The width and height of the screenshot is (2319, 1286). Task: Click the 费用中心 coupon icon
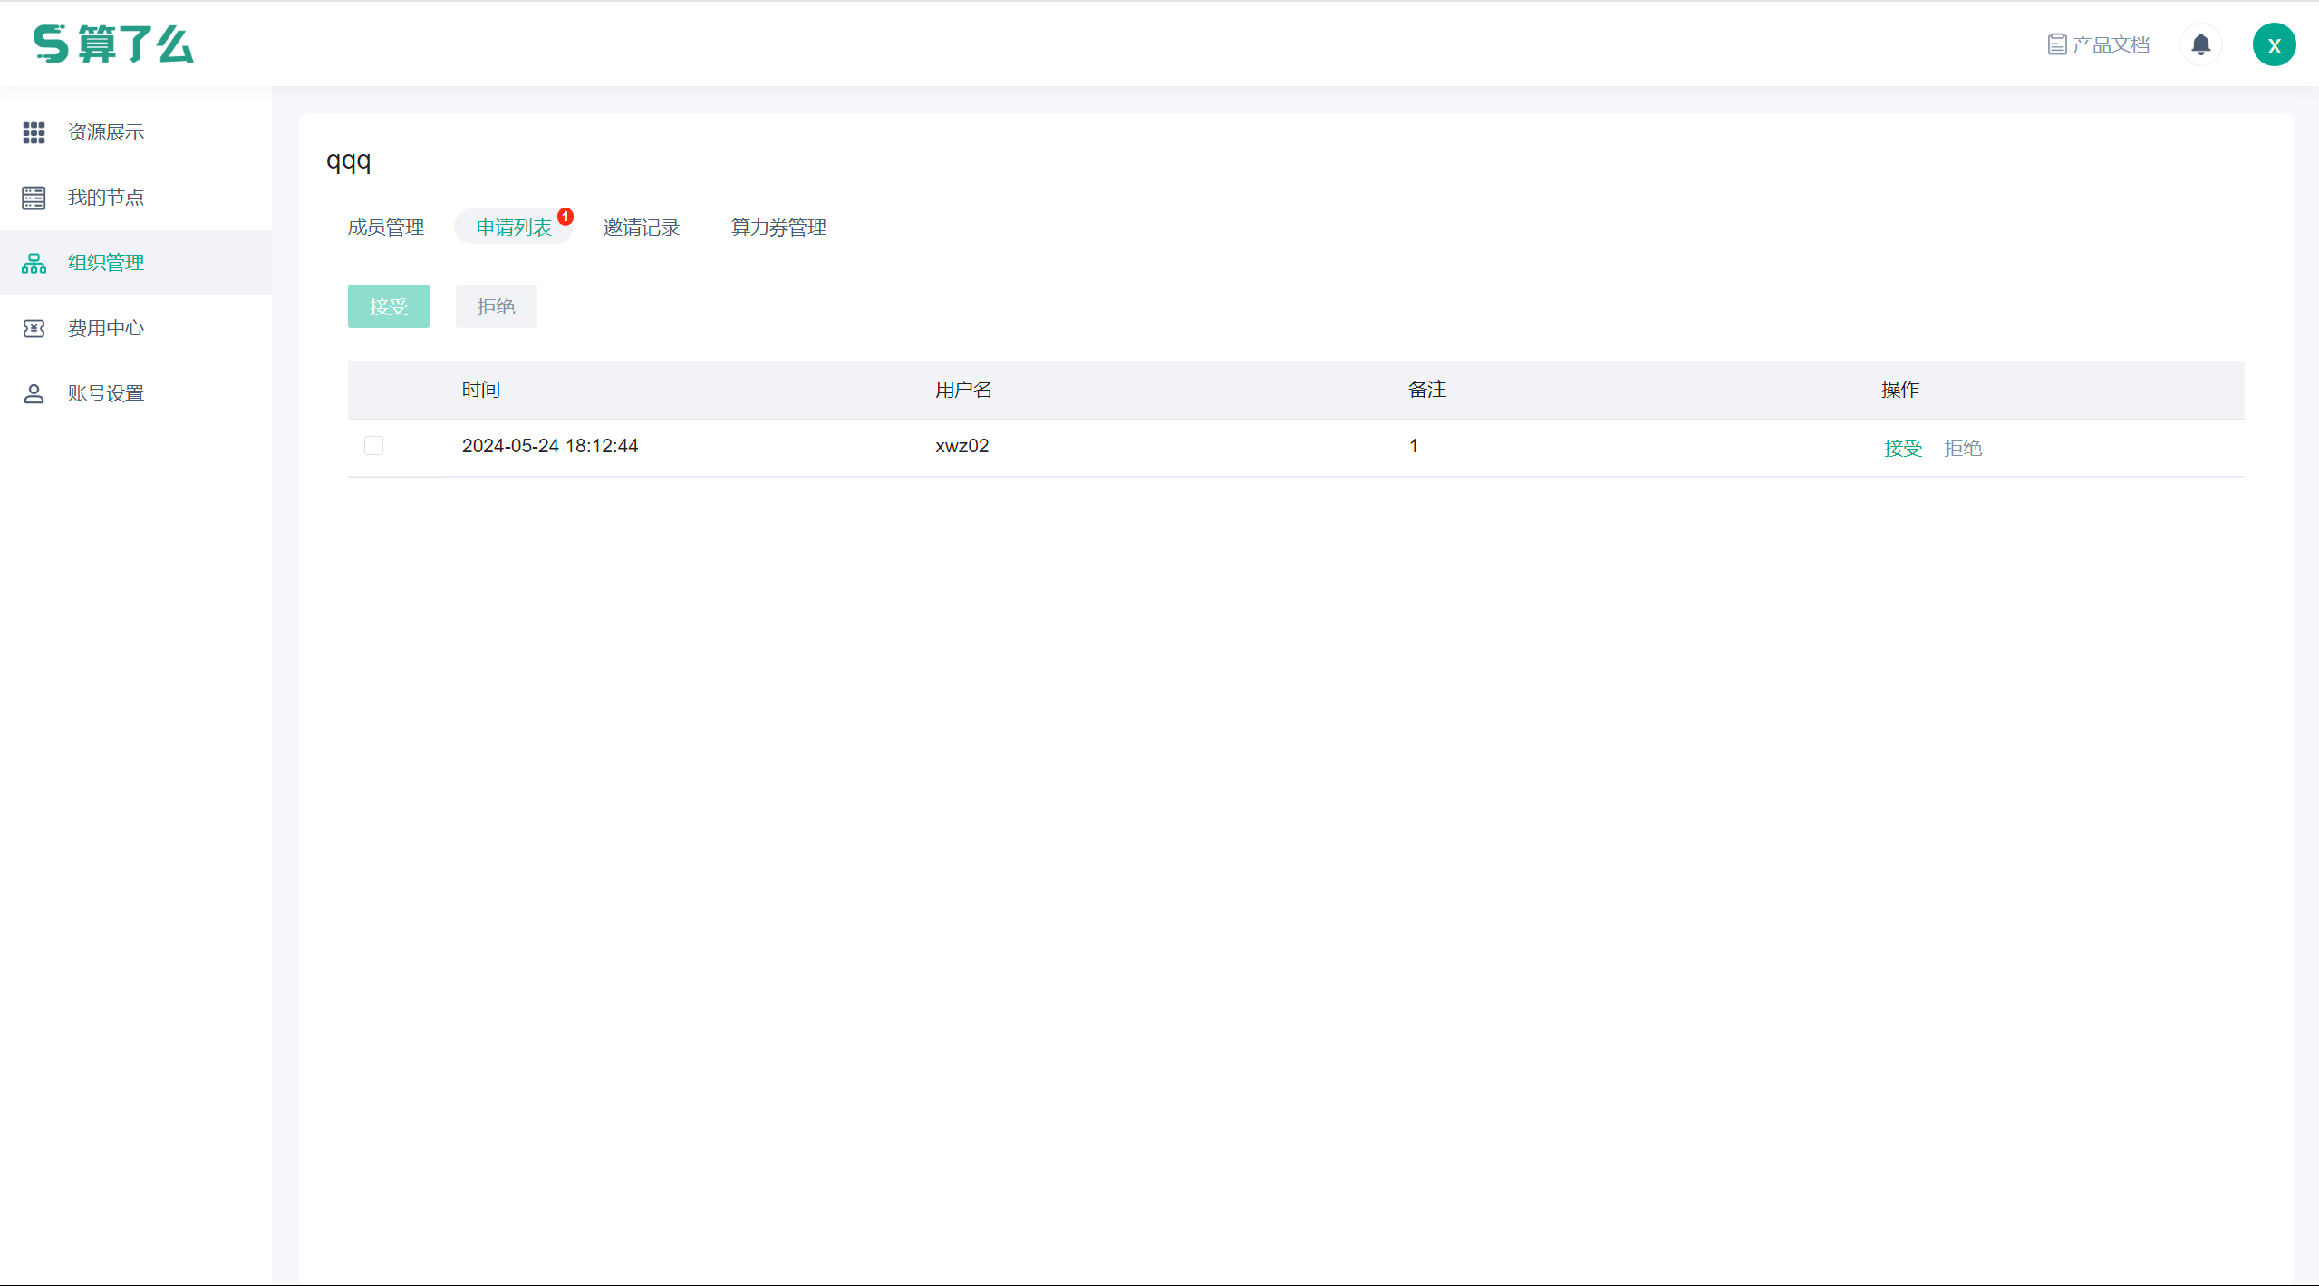point(34,328)
